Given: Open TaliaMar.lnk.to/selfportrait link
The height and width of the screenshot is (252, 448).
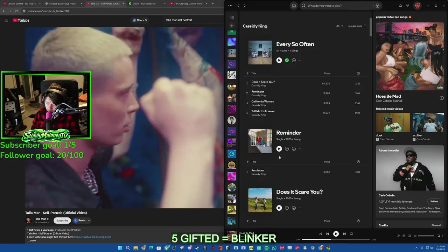Looking at the screenshot, I should tap(92, 237).
